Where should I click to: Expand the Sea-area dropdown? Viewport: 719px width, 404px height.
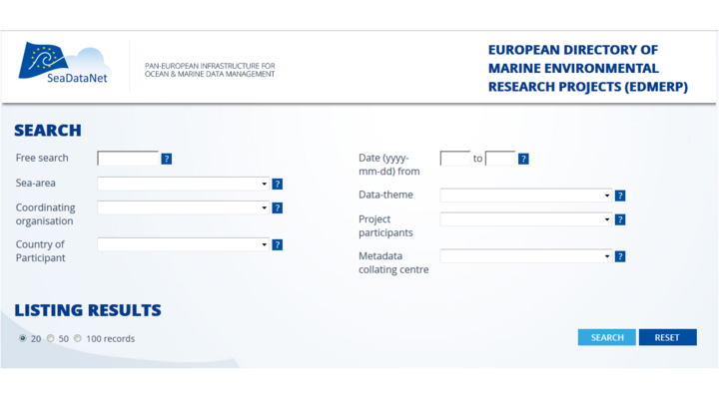(183, 184)
